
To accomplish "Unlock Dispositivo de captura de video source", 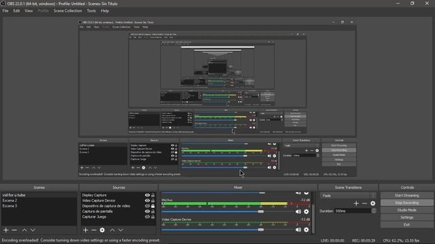I will point(153,206).
